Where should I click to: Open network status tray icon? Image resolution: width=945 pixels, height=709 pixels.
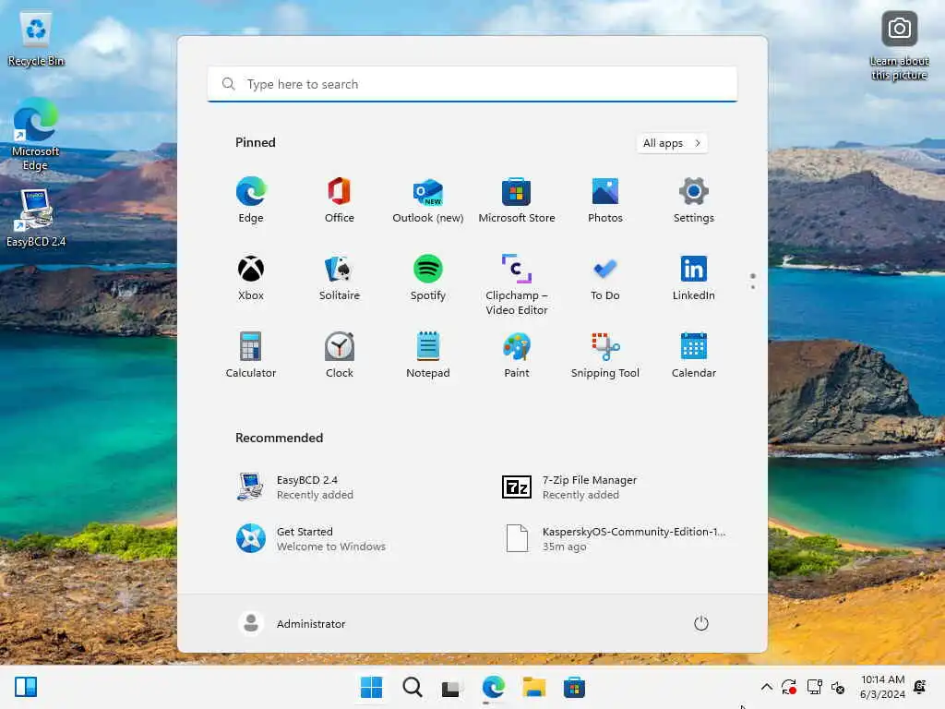click(814, 687)
